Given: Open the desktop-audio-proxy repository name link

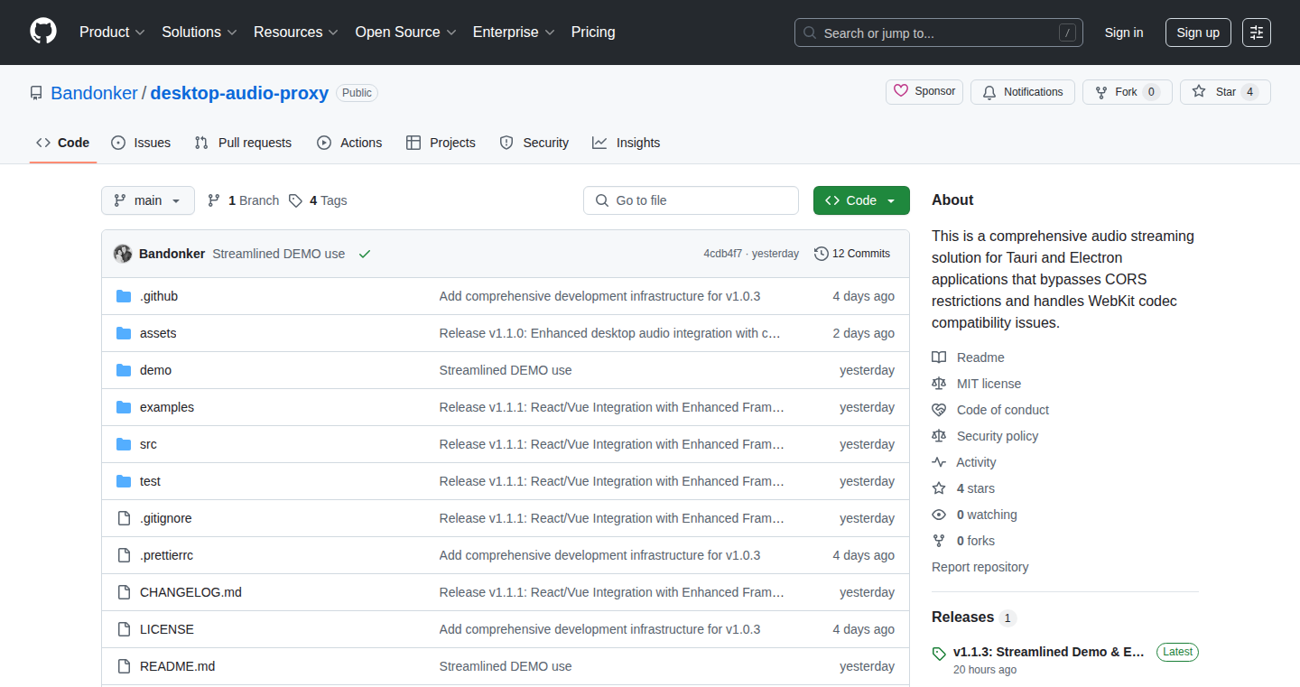Looking at the screenshot, I should 239,93.
